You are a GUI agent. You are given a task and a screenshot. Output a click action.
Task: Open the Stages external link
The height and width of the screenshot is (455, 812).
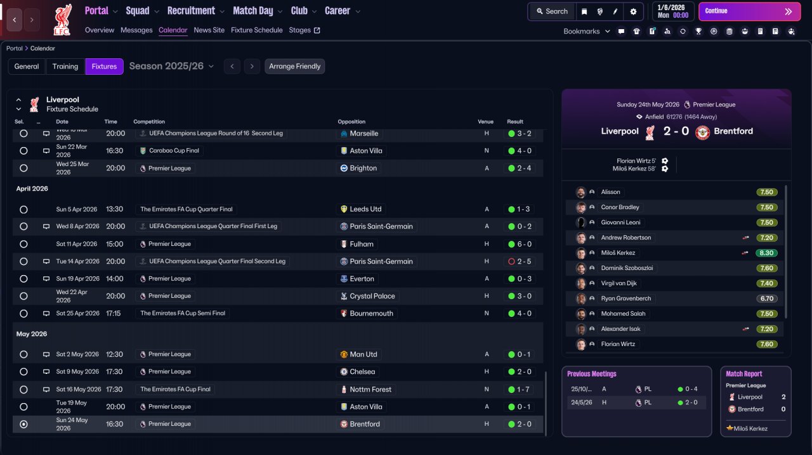coord(304,30)
